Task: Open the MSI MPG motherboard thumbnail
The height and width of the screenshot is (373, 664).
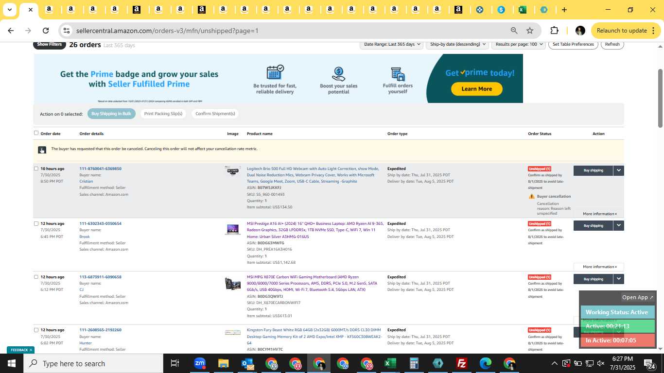Action: [232, 283]
